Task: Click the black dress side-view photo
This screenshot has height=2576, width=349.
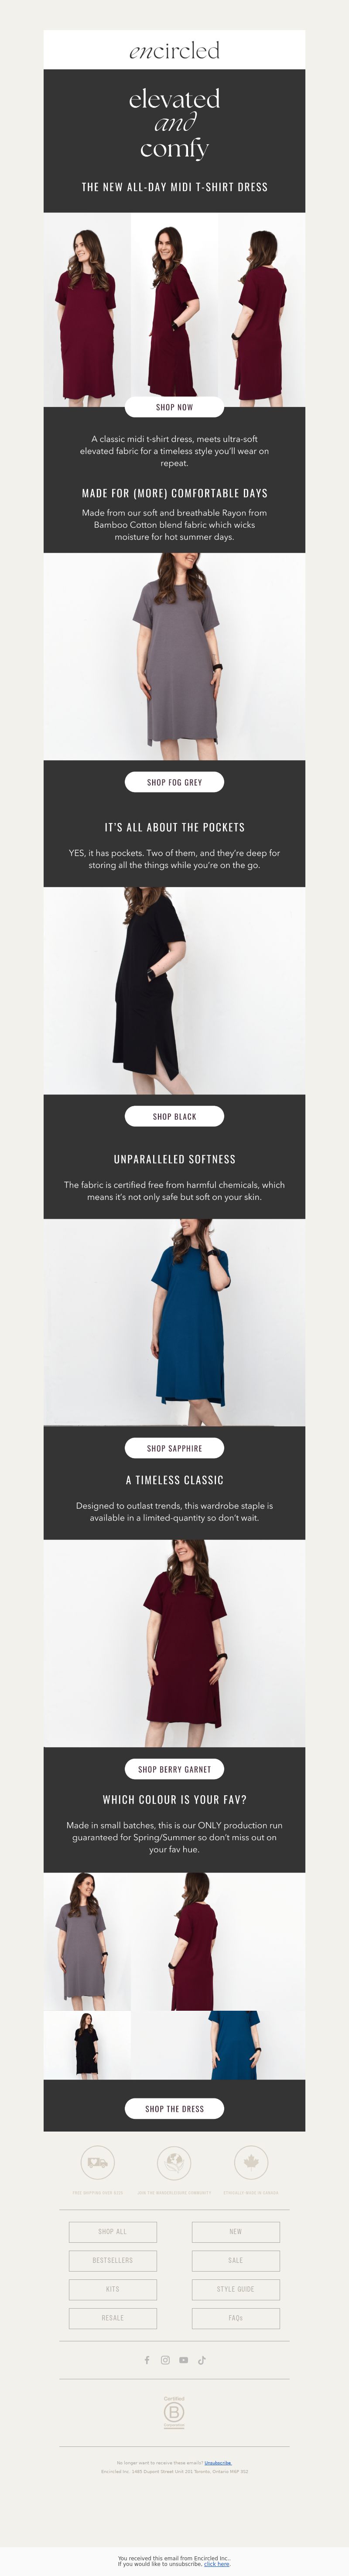Action: 174,990
